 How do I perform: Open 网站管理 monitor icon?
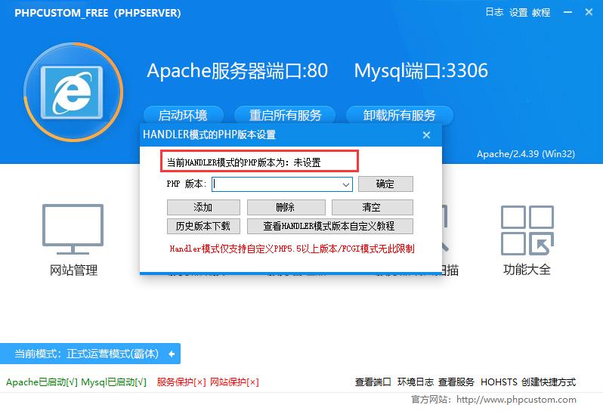73,229
